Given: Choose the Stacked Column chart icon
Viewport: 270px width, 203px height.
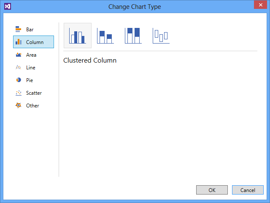Looking at the screenshot, I should (x=105, y=36).
